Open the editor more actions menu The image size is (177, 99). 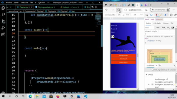[x=100, y=7]
